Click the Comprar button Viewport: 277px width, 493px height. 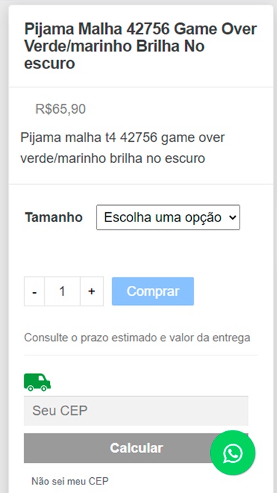(153, 291)
